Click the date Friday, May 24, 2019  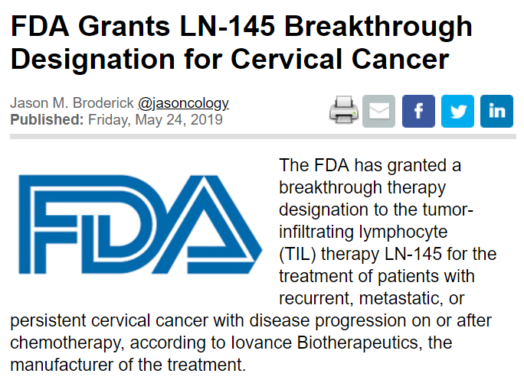[156, 119]
